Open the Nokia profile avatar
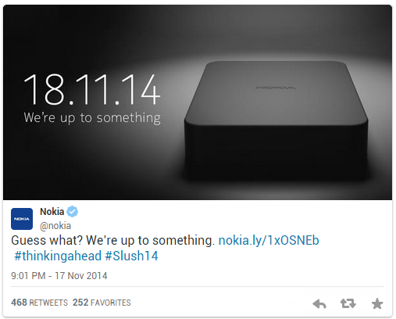This screenshot has height=319, width=396. coord(22,219)
